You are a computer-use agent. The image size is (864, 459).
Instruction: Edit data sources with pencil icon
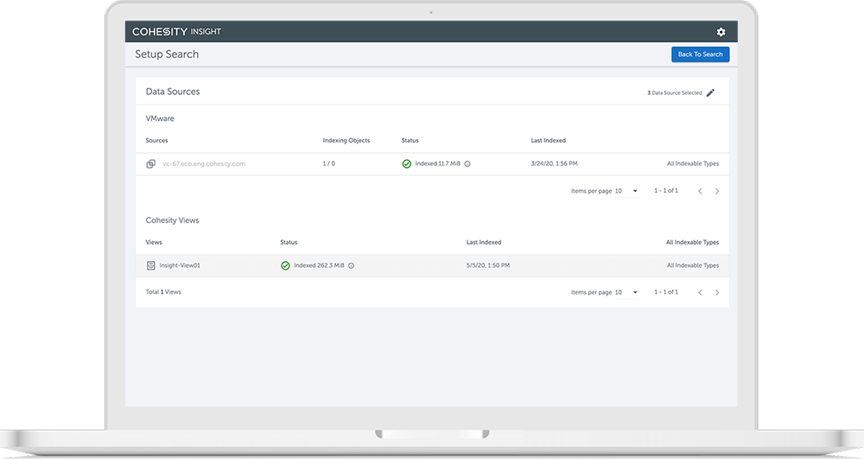click(x=711, y=92)
